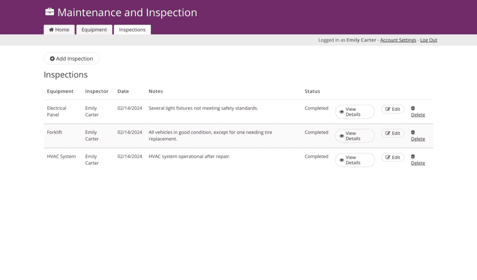
Task: Open the Equipment tab
Action: [94, 30]
